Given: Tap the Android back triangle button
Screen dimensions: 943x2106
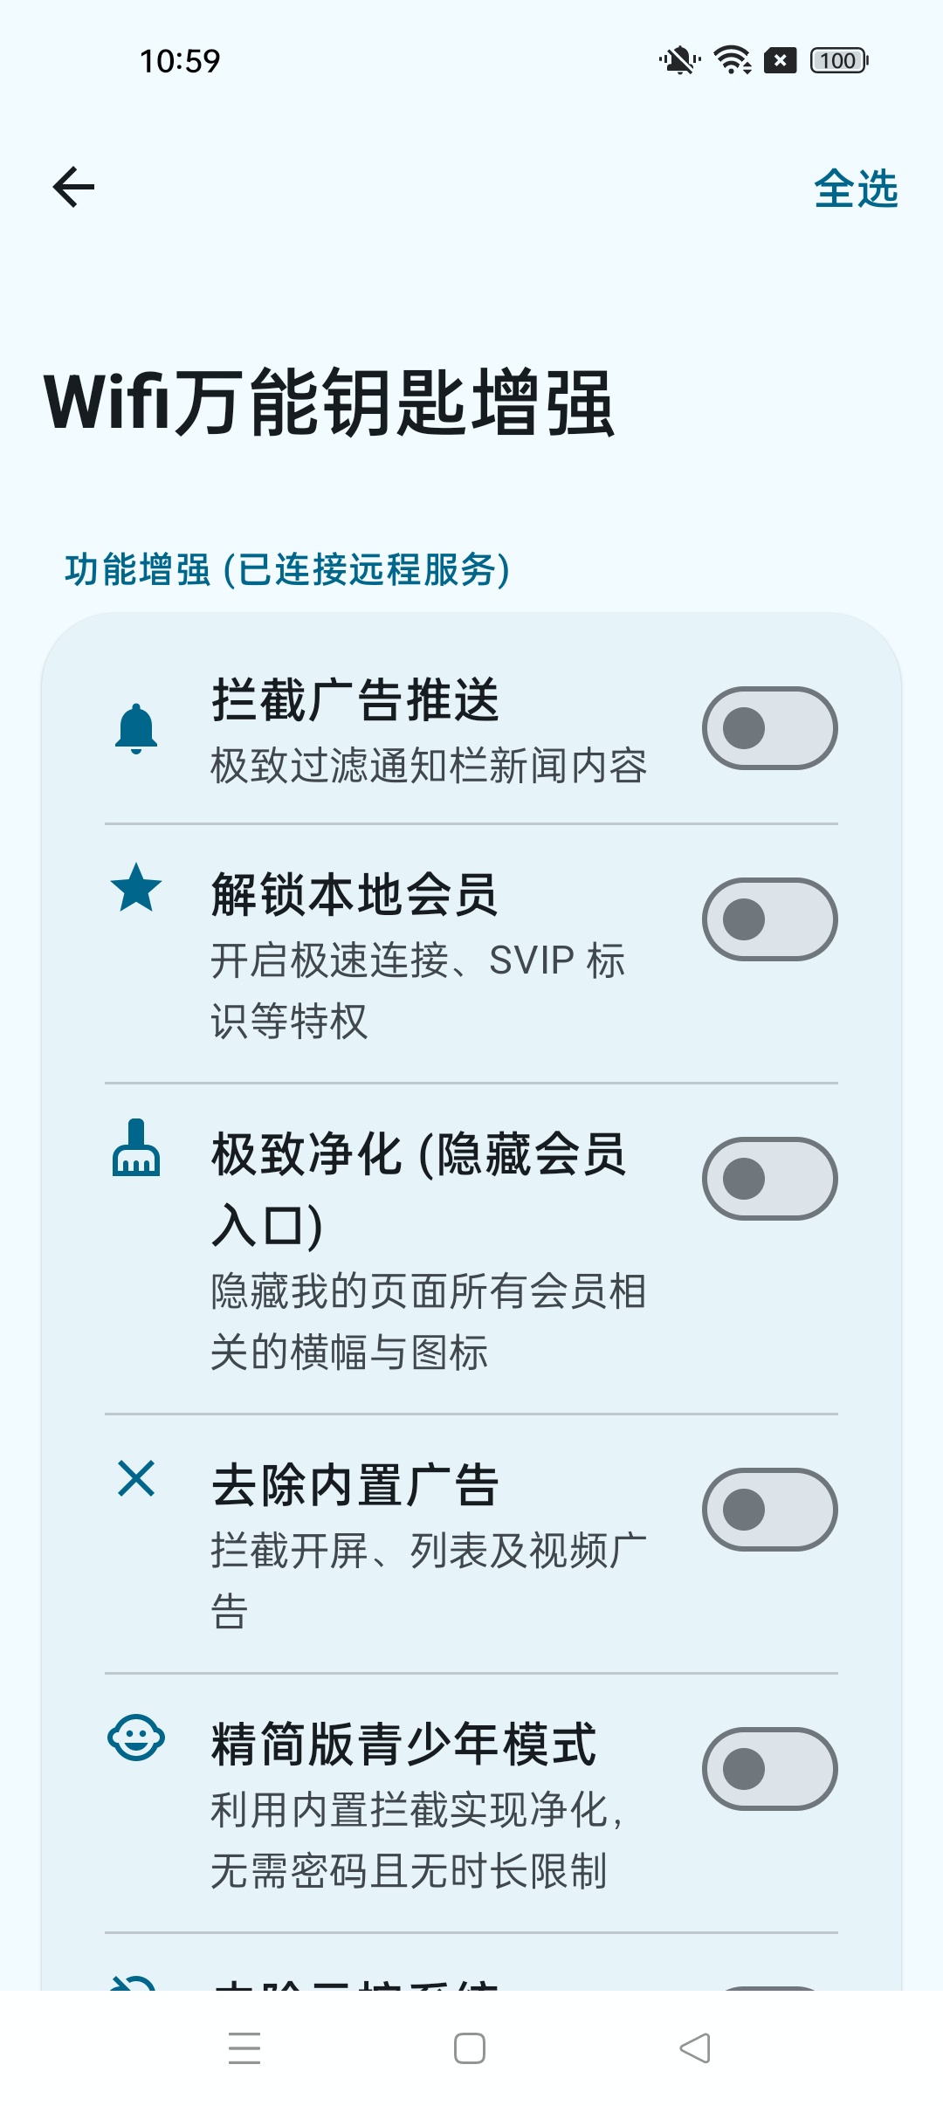Looking at the screenshot, I should 695,2048.
